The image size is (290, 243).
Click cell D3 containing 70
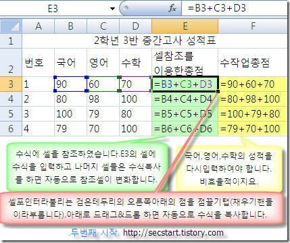click(x=135, y=84)
